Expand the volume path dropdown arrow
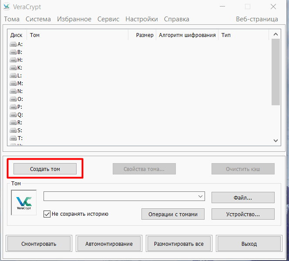This screenshot has width=289, height=261. click(200, 196)
